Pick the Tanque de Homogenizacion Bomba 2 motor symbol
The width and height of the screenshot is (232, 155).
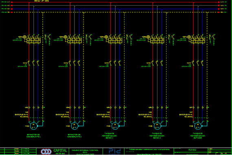157,126
